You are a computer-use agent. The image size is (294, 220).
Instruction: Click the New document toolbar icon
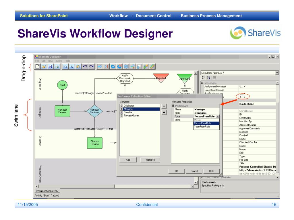coord(38,66)
